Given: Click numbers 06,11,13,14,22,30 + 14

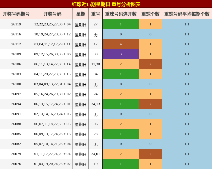Looking at the screenshot, I should pyautogui.click(x=52, y=64).
